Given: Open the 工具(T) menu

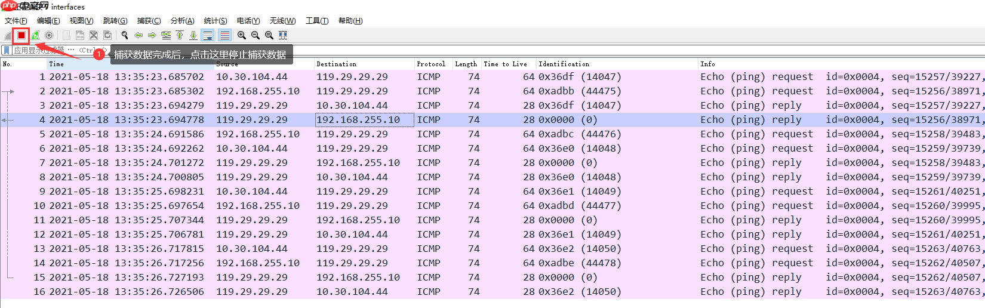Looking at the screenshot, I should pyautogui.click(x=317, y=21).
